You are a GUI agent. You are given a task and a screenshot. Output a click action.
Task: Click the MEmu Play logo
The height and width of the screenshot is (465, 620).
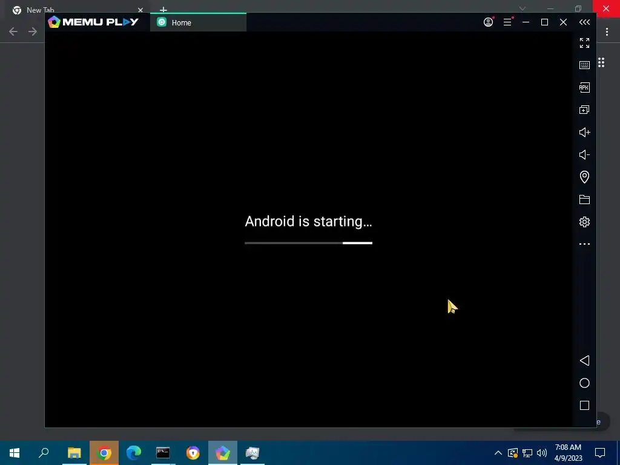(x=93, y=22)
